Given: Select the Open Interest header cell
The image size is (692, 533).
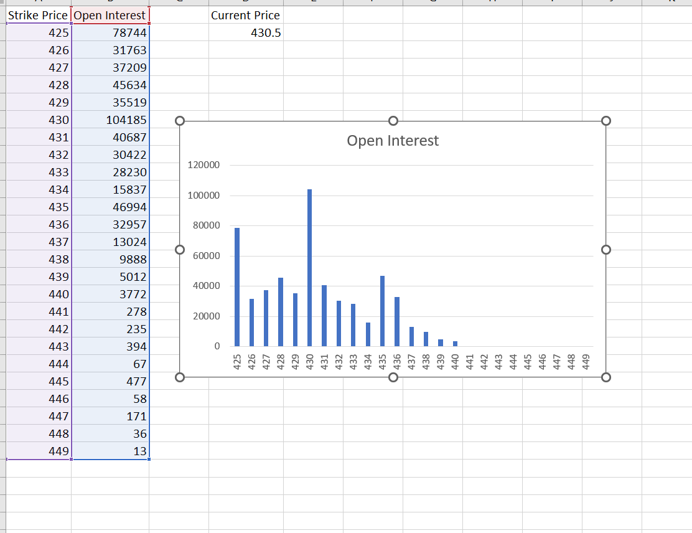Looking at the screenshot, I should pos(110,15).
